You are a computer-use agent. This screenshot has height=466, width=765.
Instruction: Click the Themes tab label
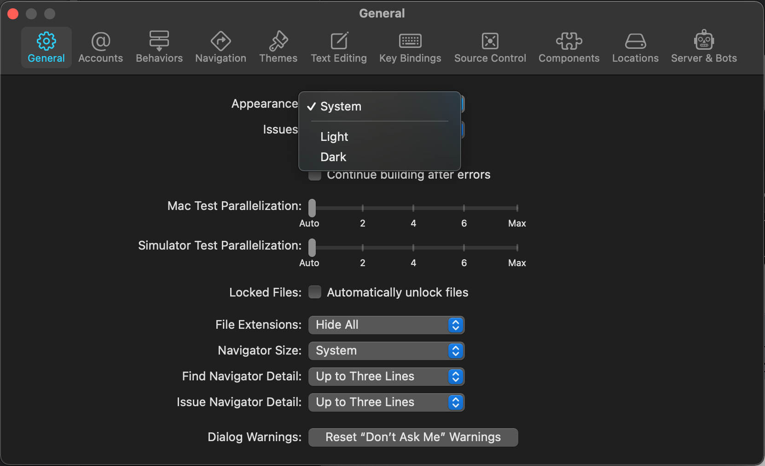click(278, 58)
